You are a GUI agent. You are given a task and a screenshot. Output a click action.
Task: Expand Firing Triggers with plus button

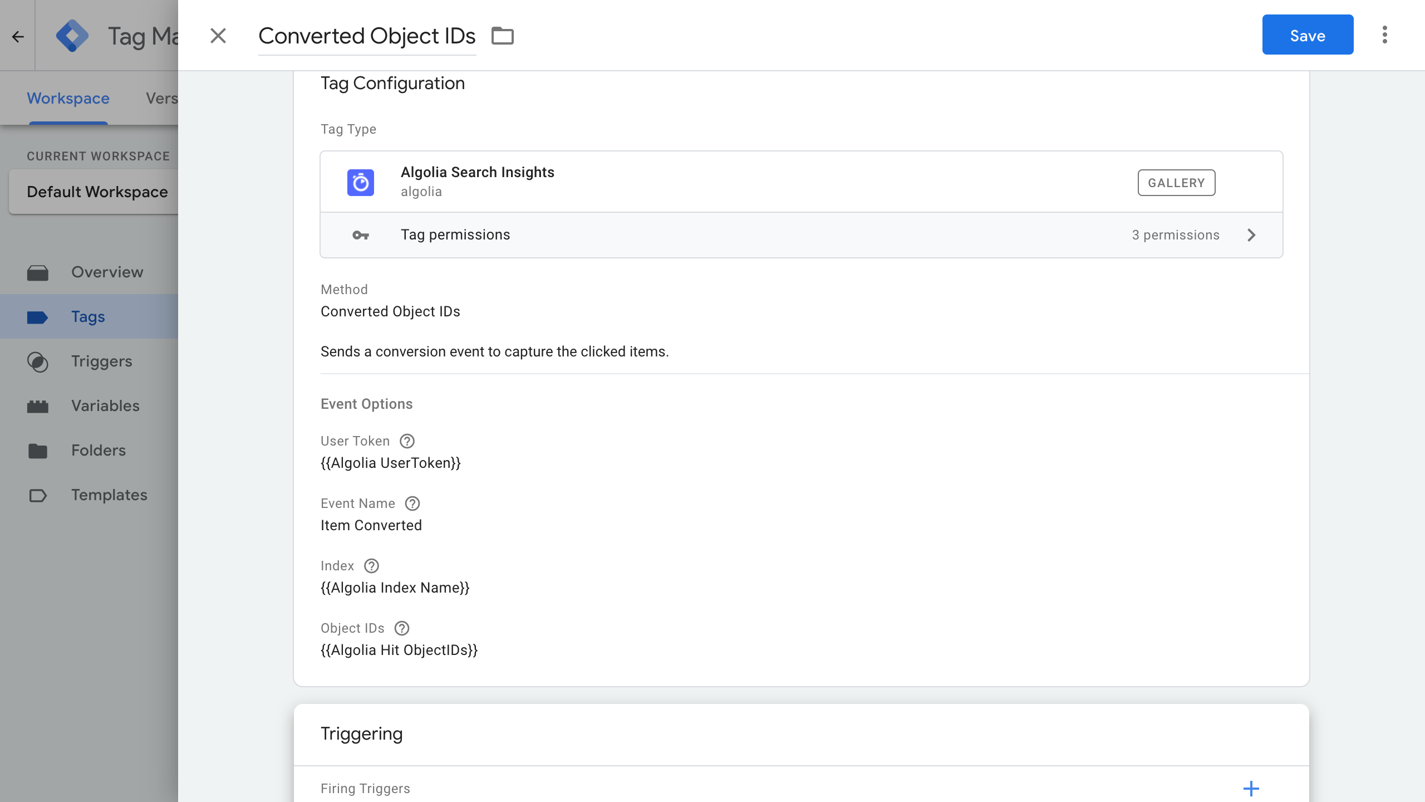pos(1252,788)
